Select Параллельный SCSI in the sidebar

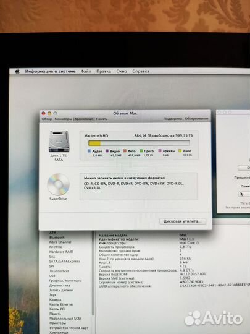[65, 319]
